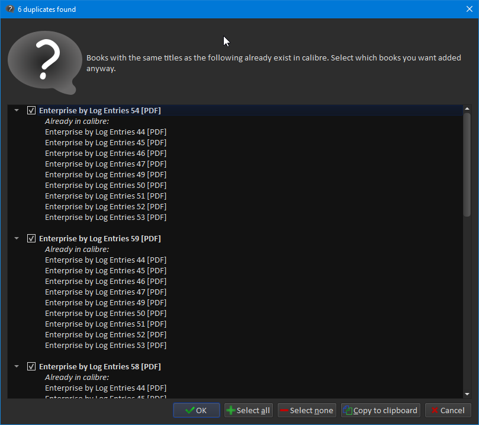Select Log Entries 50 under the 59 group
The width and height of the screenshot is (479, 425).
click(x=106, y=314)
